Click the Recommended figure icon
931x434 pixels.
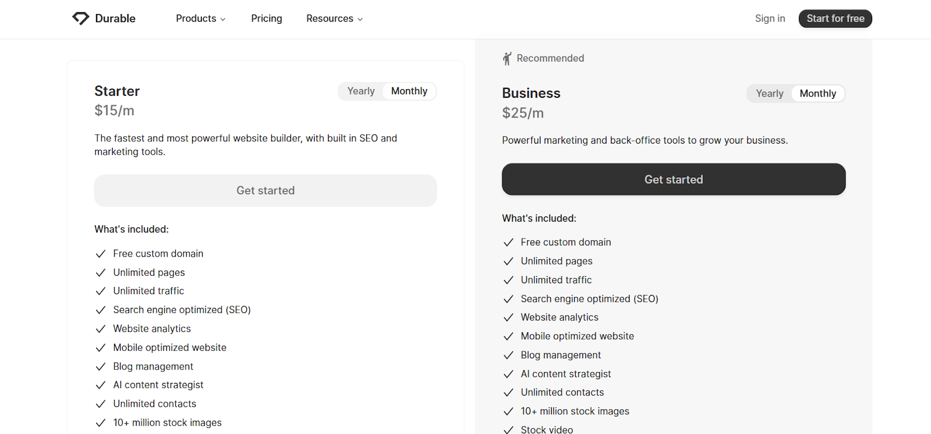(x=507, y=58)
